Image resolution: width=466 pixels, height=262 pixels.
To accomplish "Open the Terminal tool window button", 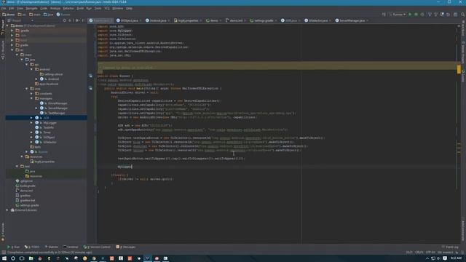I will (71, 247).
